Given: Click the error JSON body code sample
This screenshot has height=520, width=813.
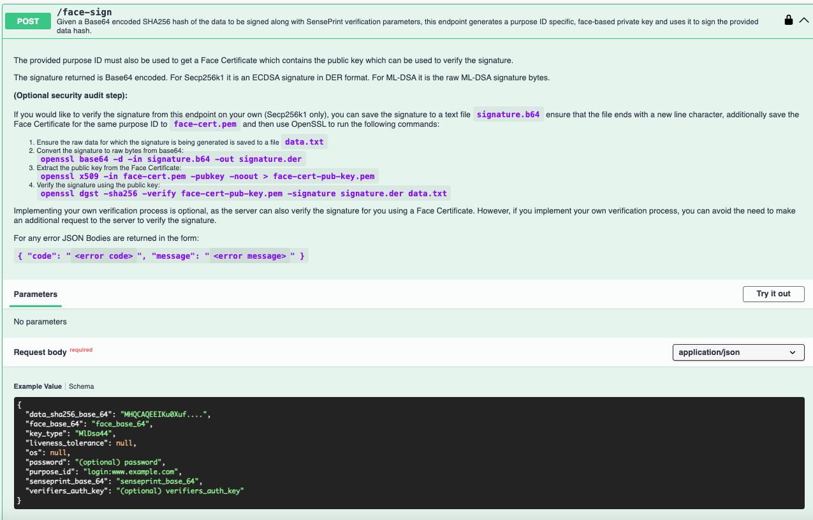Looking at the screenshot, I should pos(161,256).
